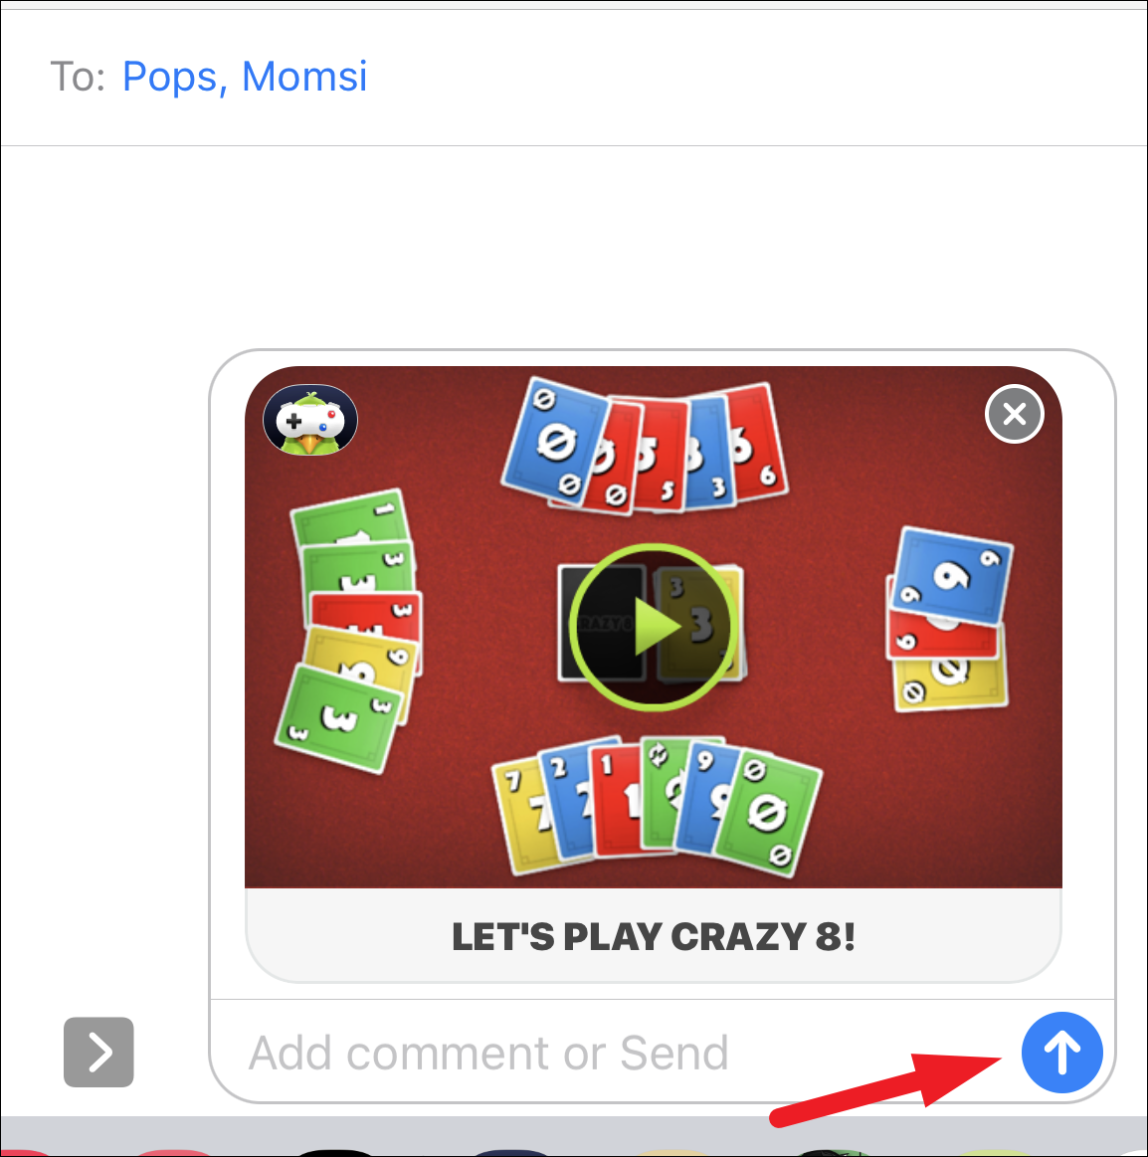Send the message with blue arrow button
The image size is (1148, 1157).
(1061, 1053)
